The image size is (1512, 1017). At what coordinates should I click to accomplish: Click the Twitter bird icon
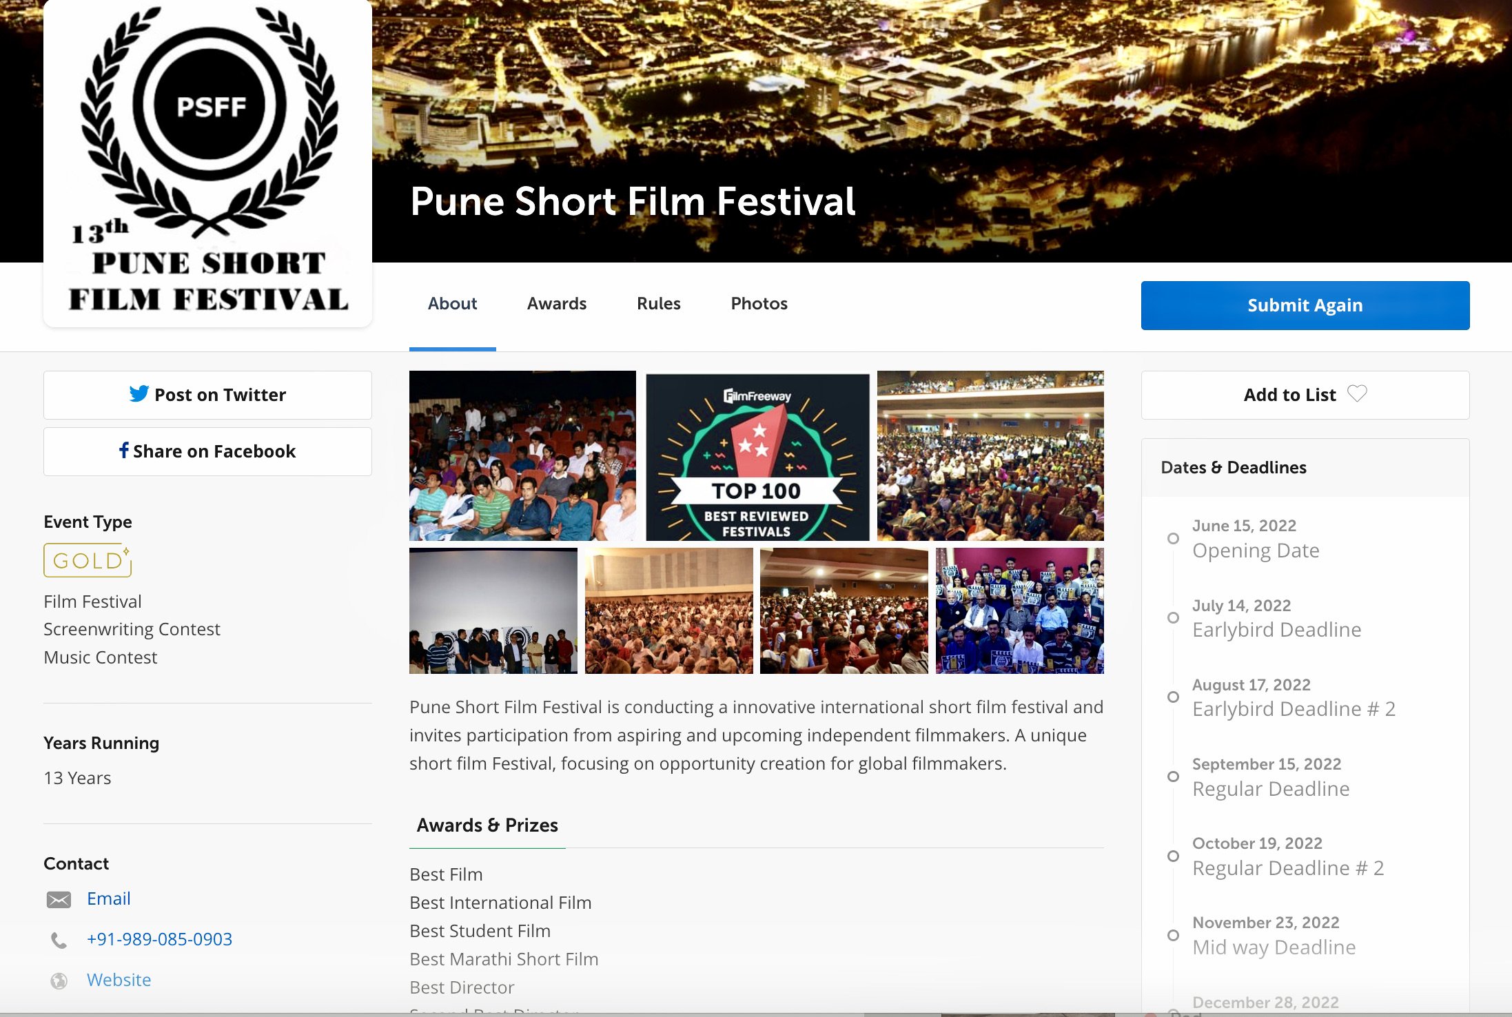[139, 393]
